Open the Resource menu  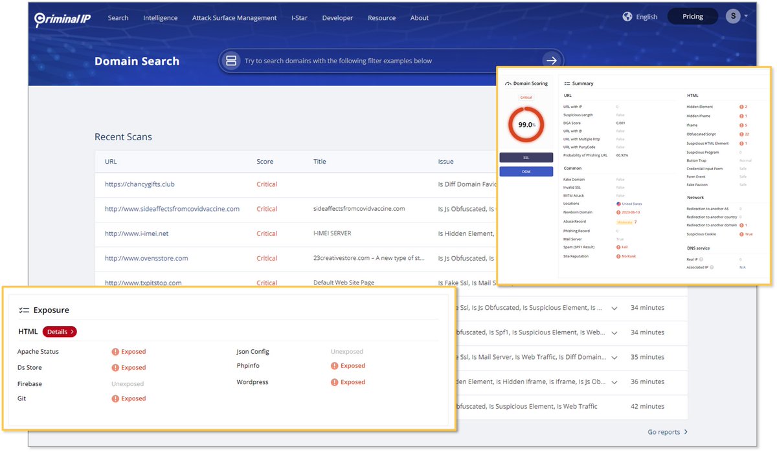coord(381,18)
